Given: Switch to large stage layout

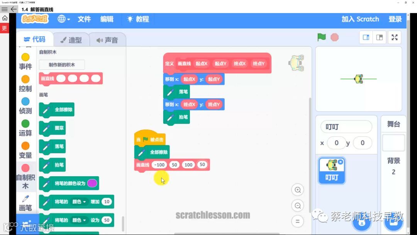Looking at the screenshot, I should tap(379, 37).
